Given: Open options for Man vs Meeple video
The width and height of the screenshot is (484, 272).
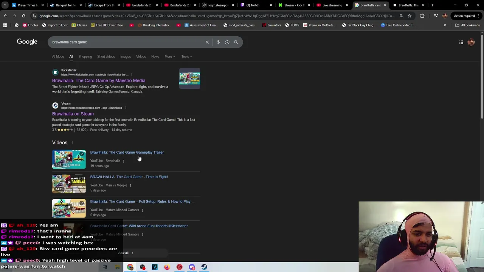Looking at the screenshot, I should (x=130, y=185).
